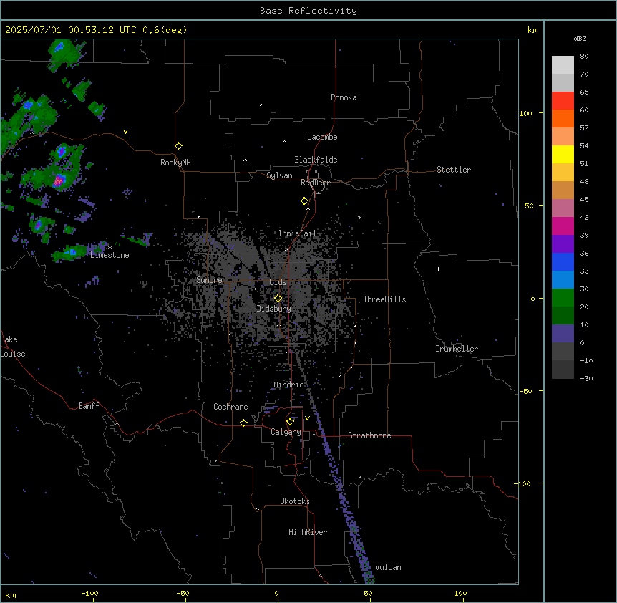
Task: Select the bright green 30 dBZ legend swatch
Action: (563, 298)
